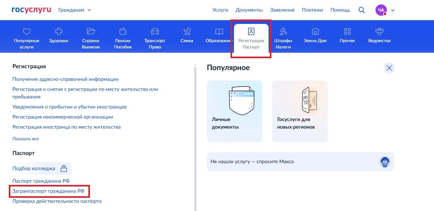The image size is (434, 211).
Task: Open the Ведомства eagle category
Action: coord(379,35)
